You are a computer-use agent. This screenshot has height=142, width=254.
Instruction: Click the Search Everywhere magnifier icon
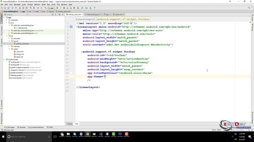tap(249, 8)
